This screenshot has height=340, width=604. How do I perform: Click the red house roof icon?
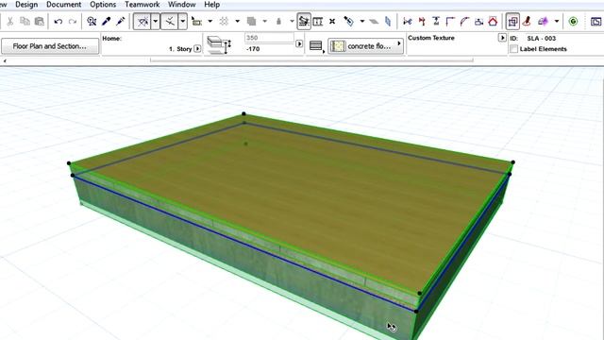click(493, 22)
